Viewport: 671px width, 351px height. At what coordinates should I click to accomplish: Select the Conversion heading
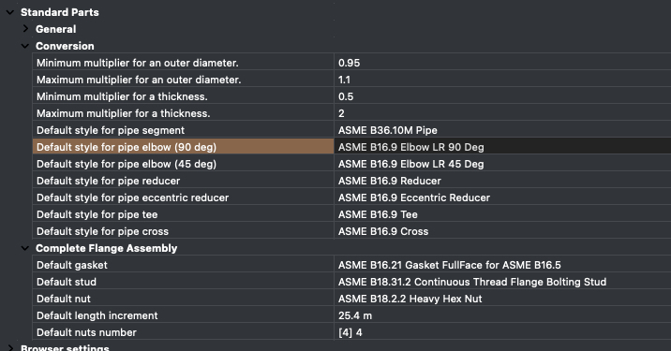65,46
